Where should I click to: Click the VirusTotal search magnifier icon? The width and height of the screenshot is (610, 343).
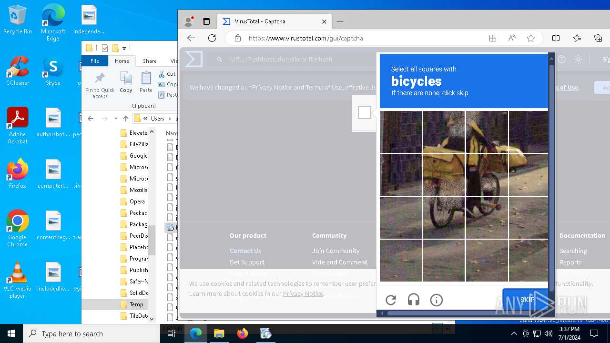(220, 60)
